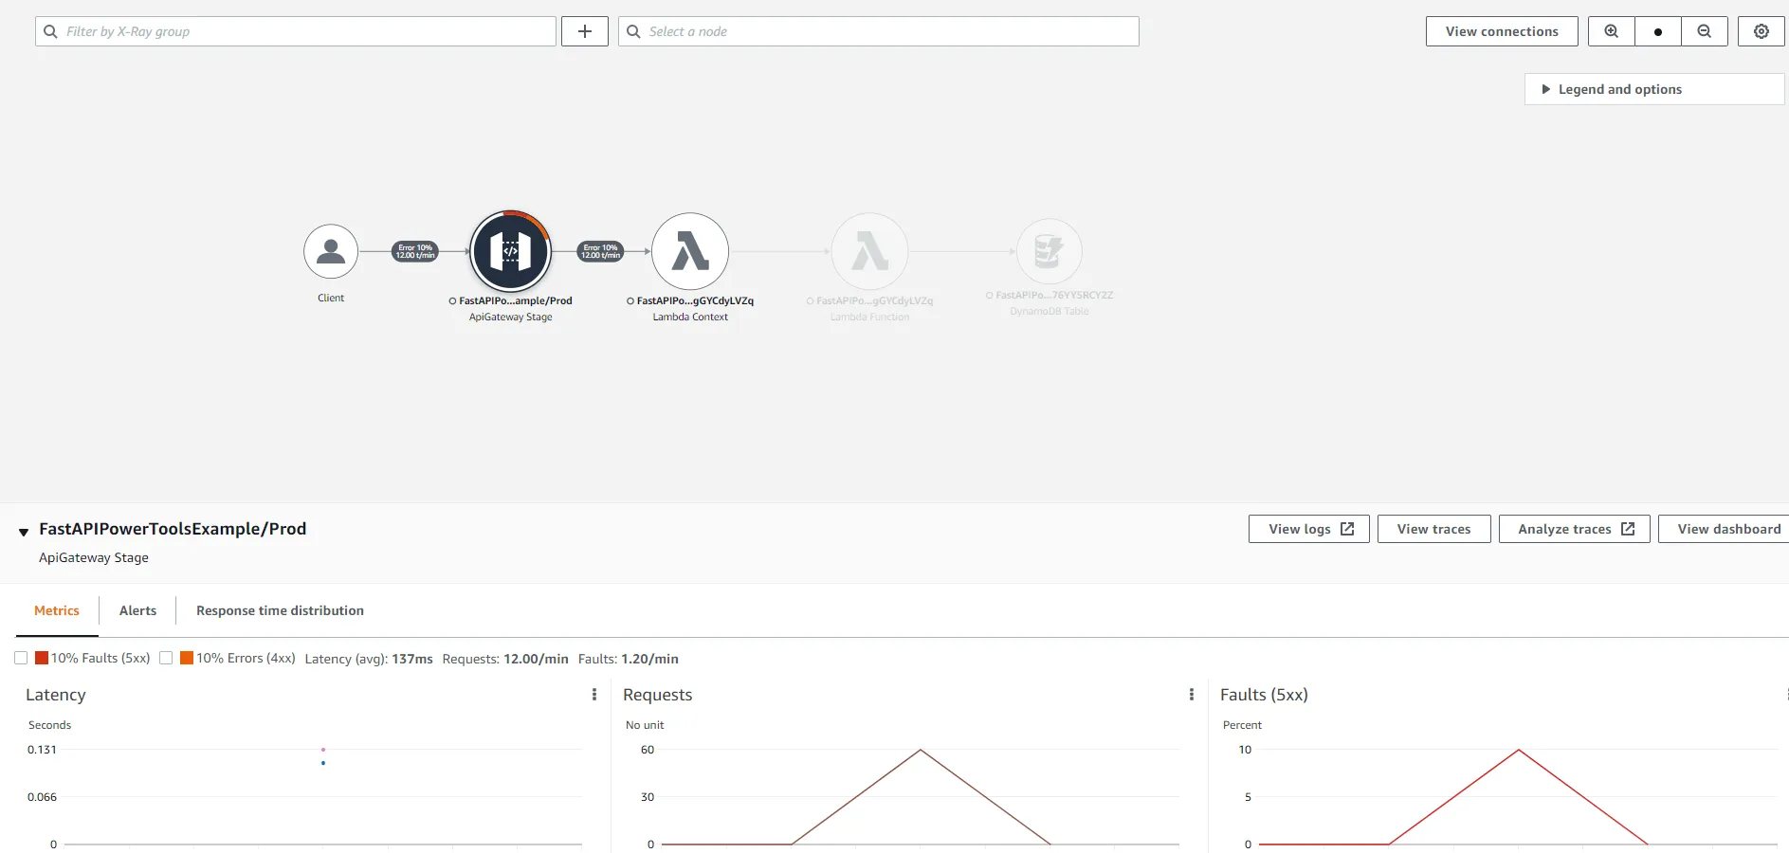1789x853 pixels.
Task: Open map settings gear icon
Action: [1761, 31]
